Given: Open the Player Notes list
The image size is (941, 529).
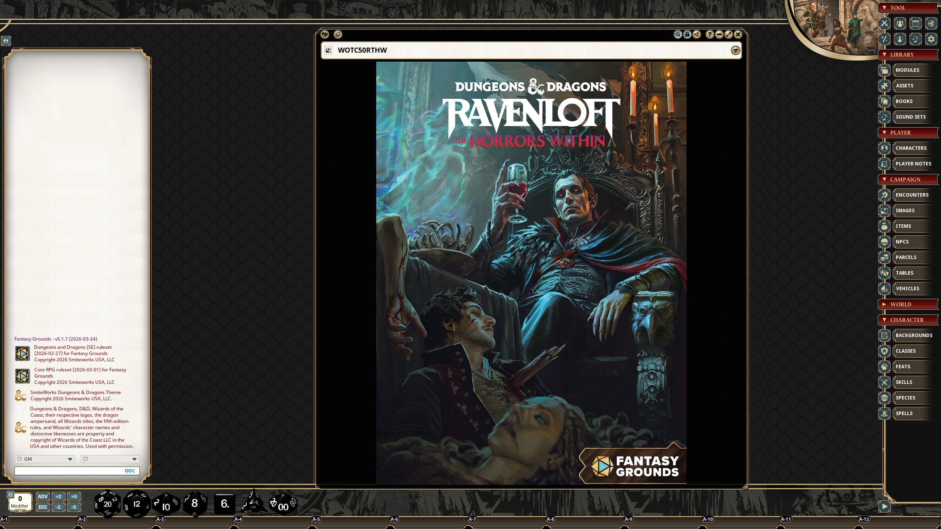Looking at the screenshot, I should [914, 164].
